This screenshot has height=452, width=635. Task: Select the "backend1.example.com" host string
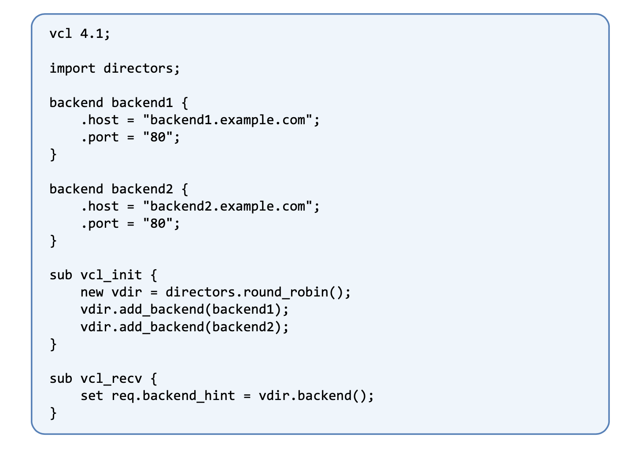point(228,120)
